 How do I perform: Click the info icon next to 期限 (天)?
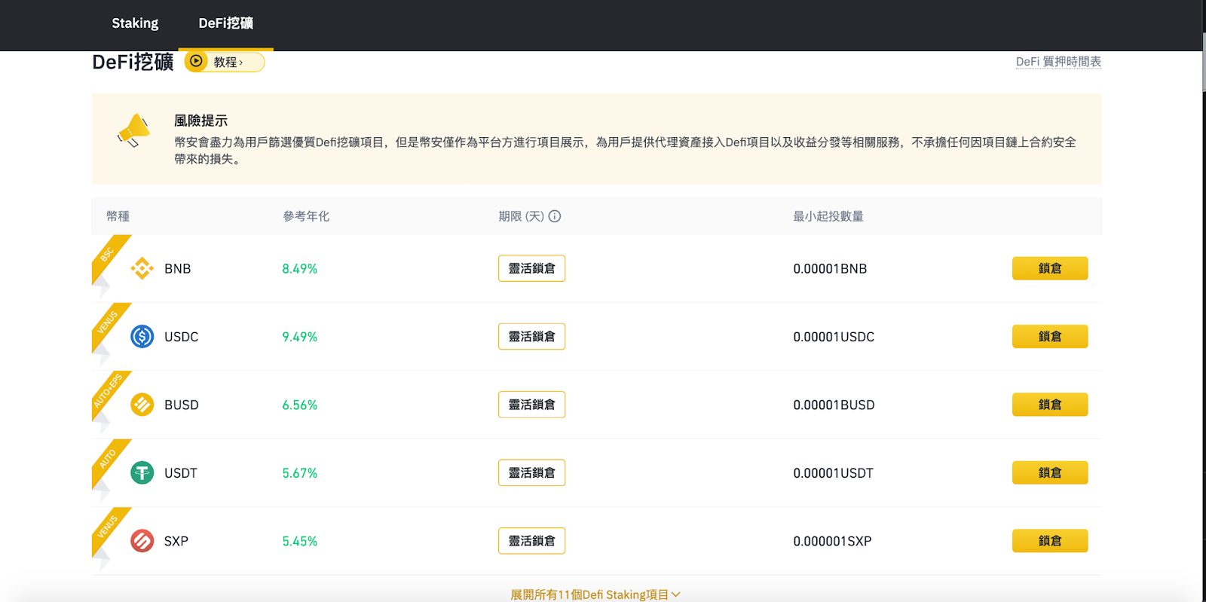[x=555, y=216]
